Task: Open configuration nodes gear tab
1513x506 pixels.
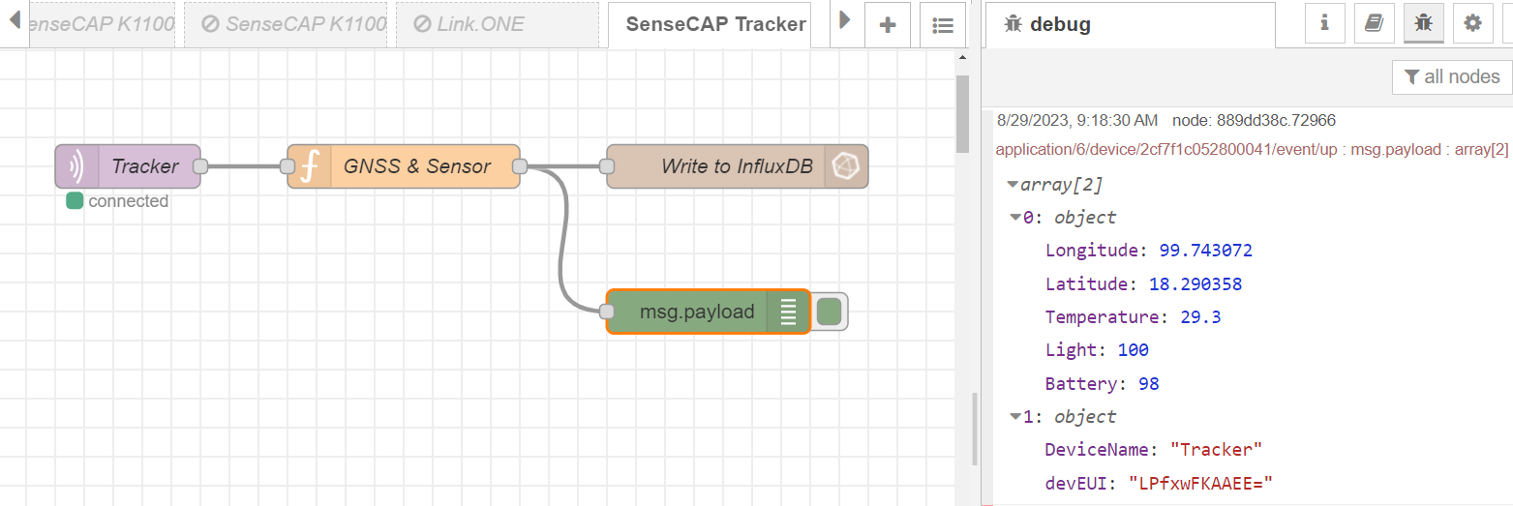Action: [1472, 23]
